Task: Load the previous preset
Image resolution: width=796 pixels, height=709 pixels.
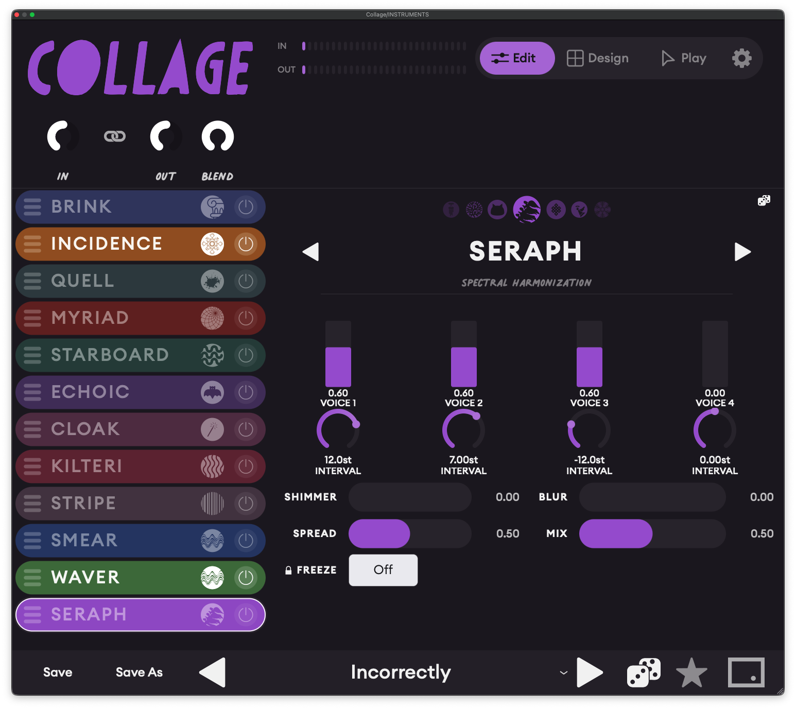Action: (x=213, y=672)
